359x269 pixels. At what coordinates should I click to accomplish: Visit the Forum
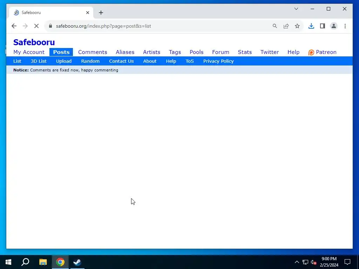coord(221,52)
